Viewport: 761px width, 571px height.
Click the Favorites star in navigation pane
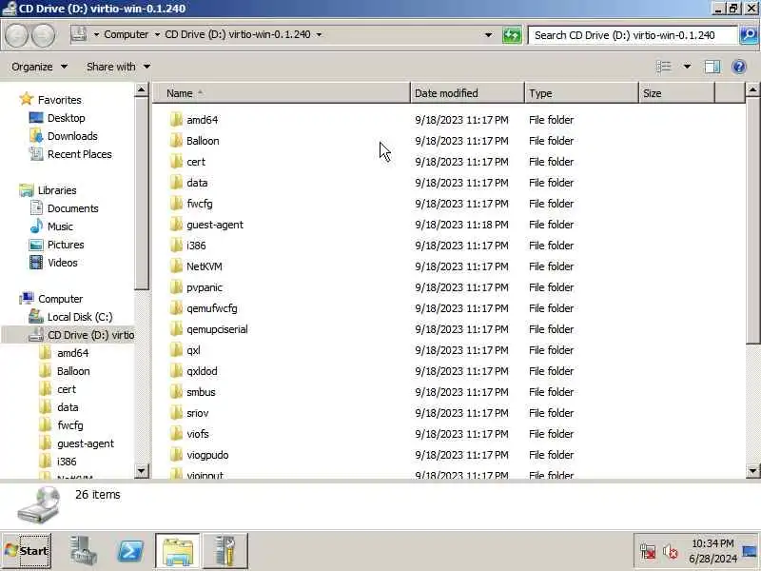pos(27,100)
